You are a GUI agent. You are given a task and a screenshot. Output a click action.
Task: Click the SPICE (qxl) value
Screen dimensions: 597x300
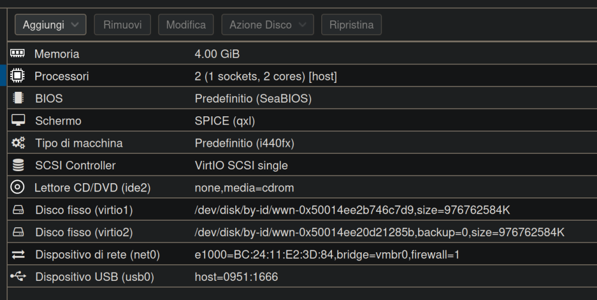pos(224,121)
